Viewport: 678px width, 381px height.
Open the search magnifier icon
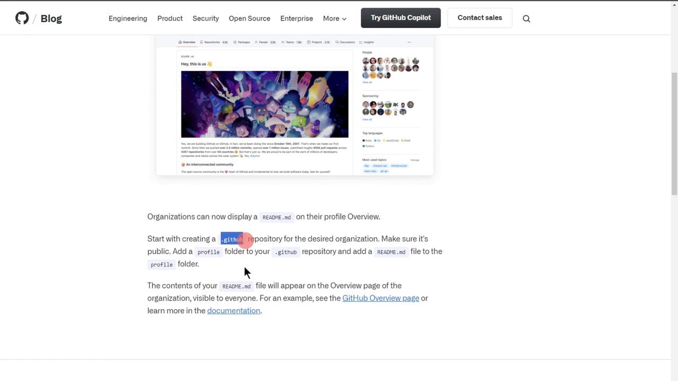[527, 19]
